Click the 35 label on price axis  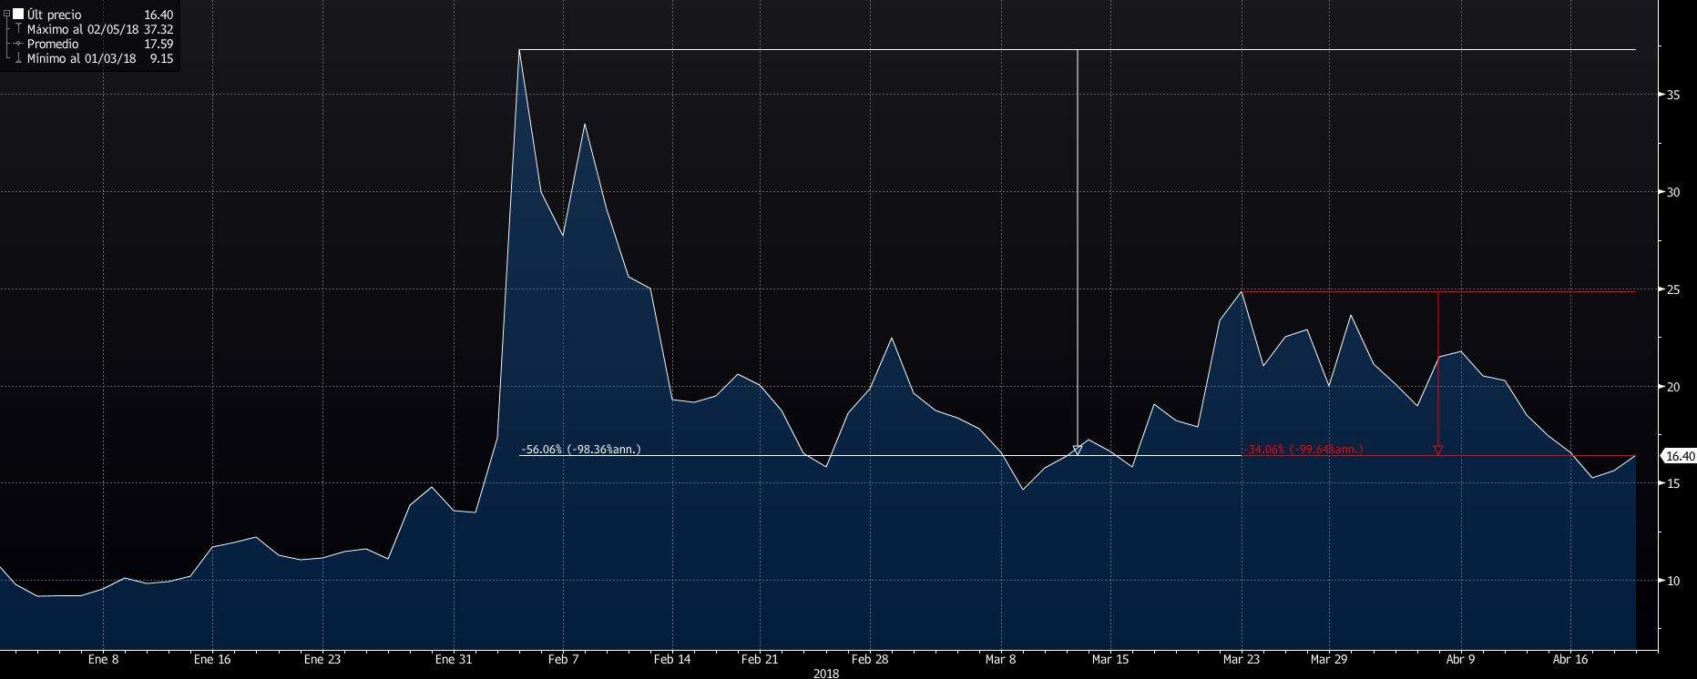coord(1673,95)
